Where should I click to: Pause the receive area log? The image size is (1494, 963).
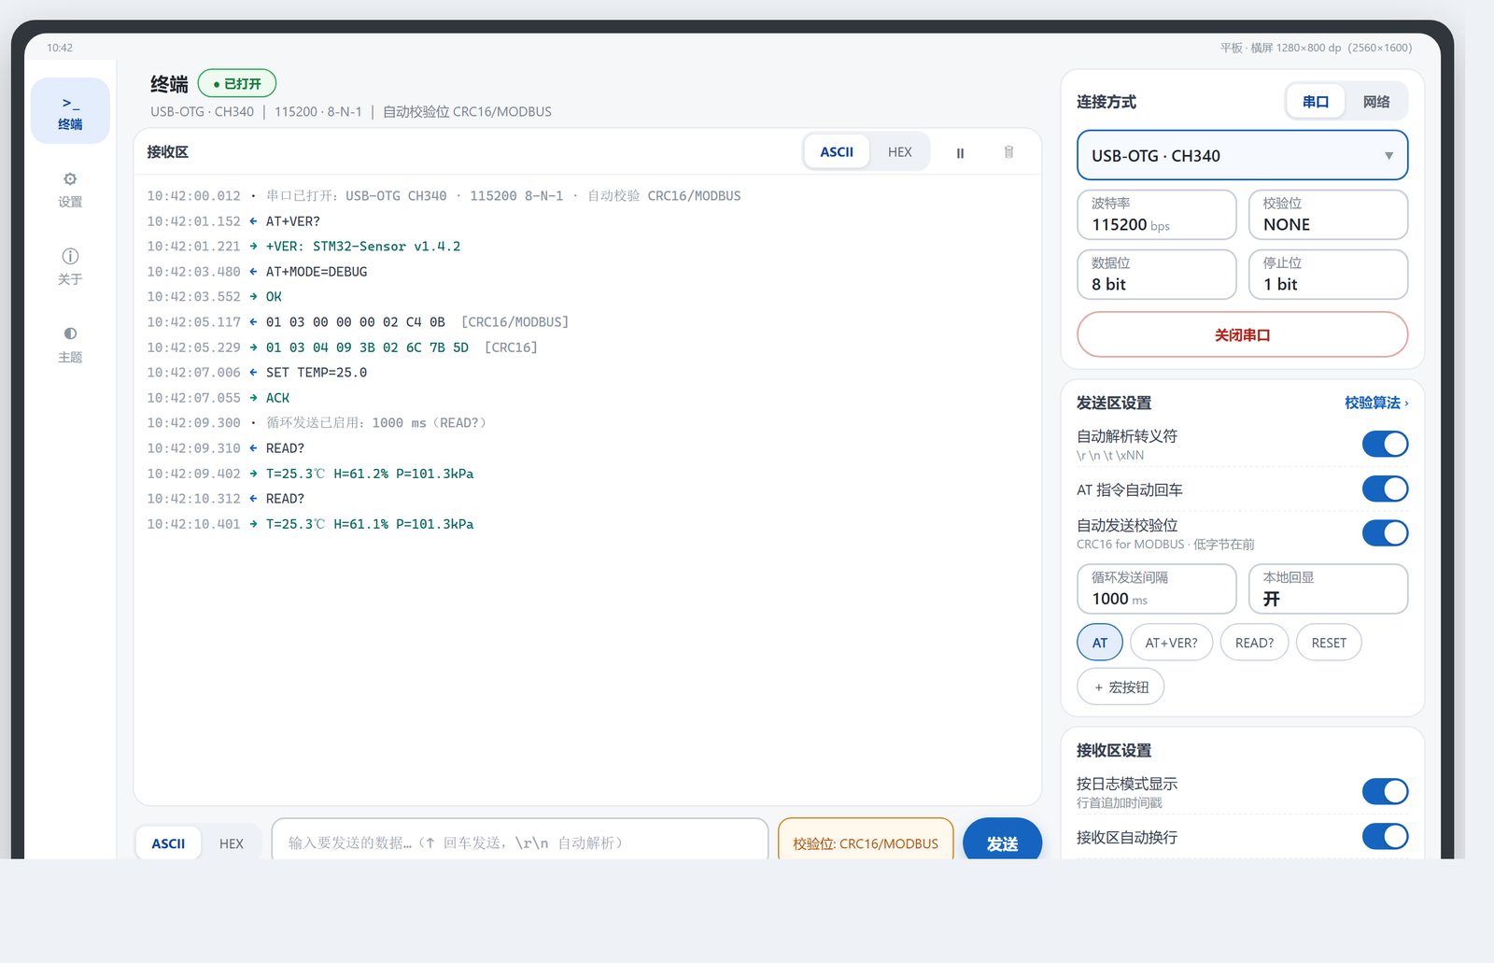coord(960,152)
